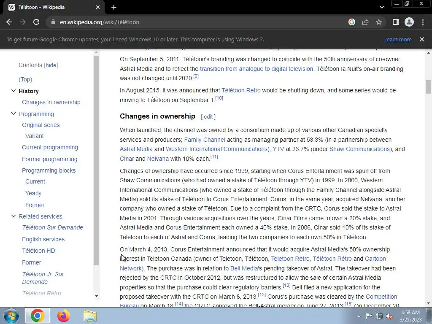Open citation reference [9]
This screenshot has height=324, width=432.
[x=196, y=76]
